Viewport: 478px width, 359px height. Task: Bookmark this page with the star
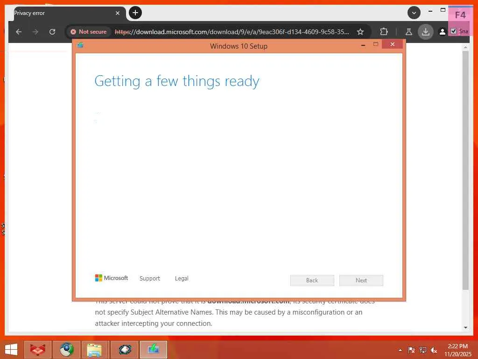pyautogui.click(x=360, y=32)
